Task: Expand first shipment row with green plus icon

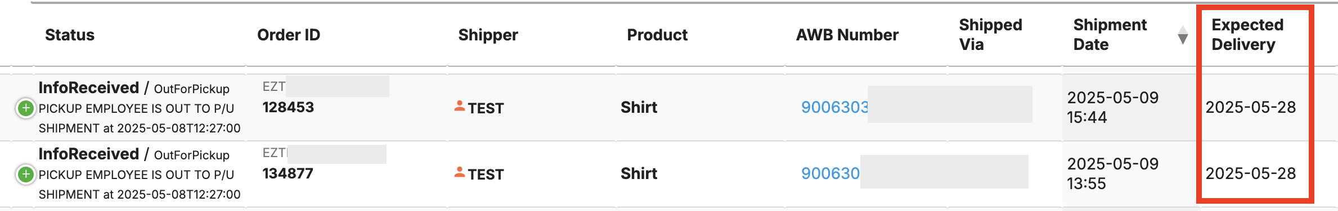Action: tap(25, 108)
